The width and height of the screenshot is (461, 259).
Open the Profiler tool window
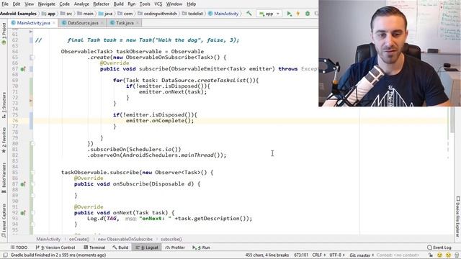(175, 247)
